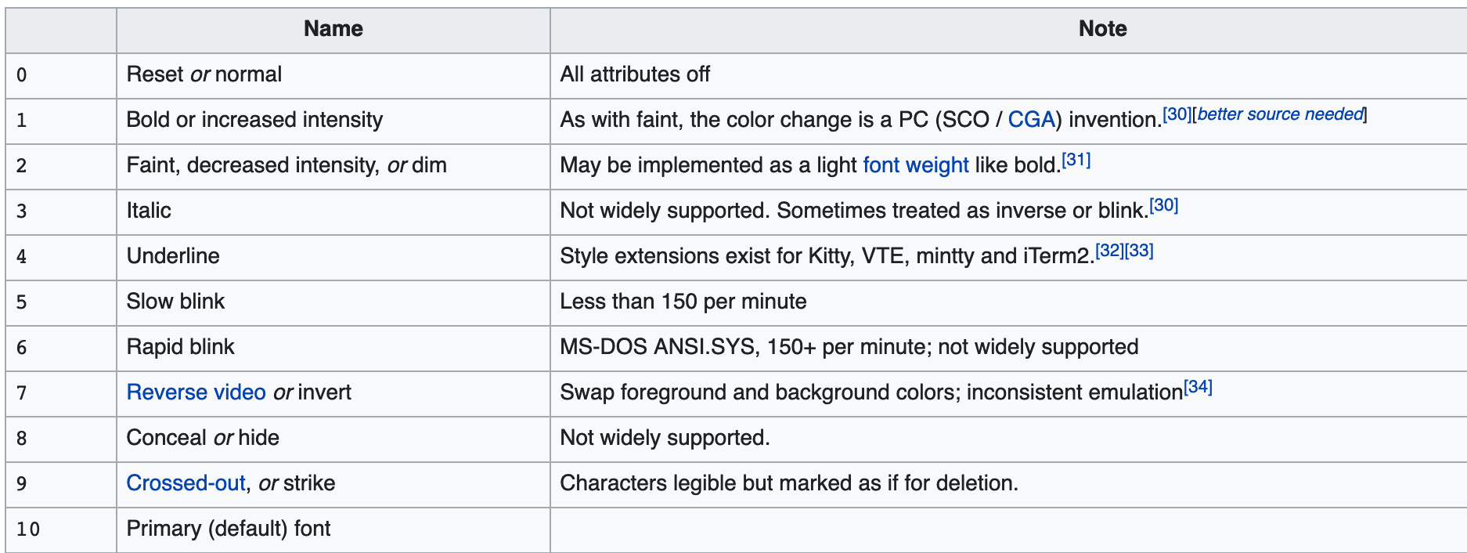The width and height of the screenshot is (1467, 553).
Task: Click the Name column header
Action: tap(333, 30)
